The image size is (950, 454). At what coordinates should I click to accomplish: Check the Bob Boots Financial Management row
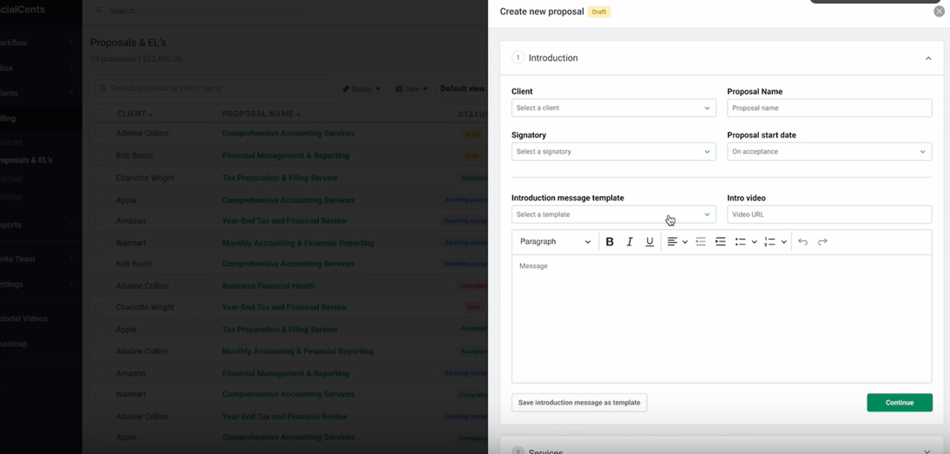(x=100, y=155)
